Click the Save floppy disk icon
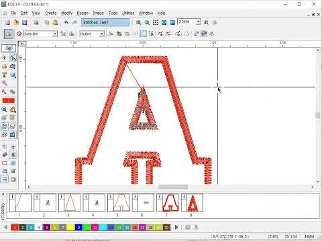 click(24, 22)
